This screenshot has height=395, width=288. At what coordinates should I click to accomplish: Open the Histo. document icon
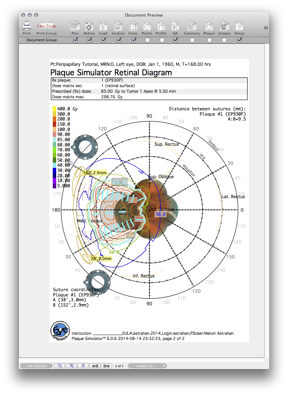pos(133,26)
